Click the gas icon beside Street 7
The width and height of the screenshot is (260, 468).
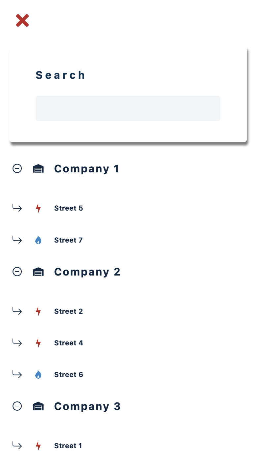click(39, 240)
